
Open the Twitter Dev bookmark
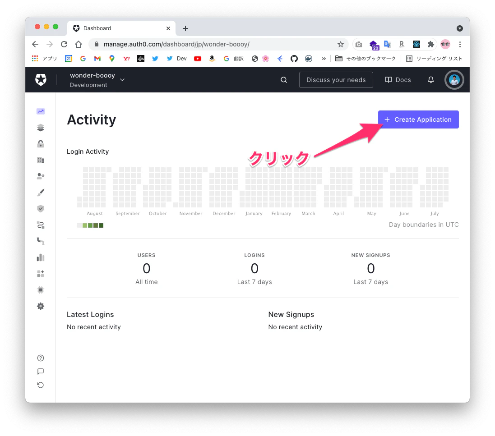pos(176,59)
